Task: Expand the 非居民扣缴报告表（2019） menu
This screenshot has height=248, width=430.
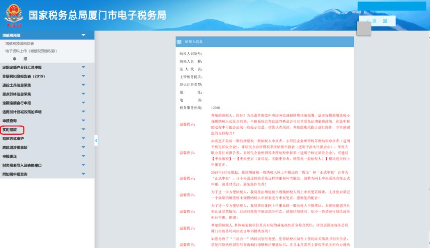Action: 83,76
